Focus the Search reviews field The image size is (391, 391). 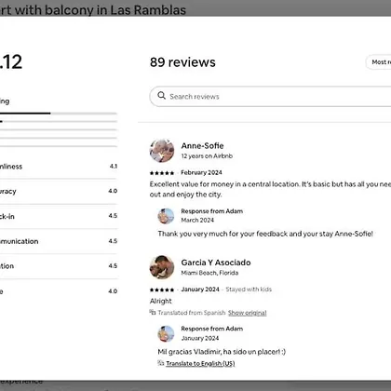point(270,97)
